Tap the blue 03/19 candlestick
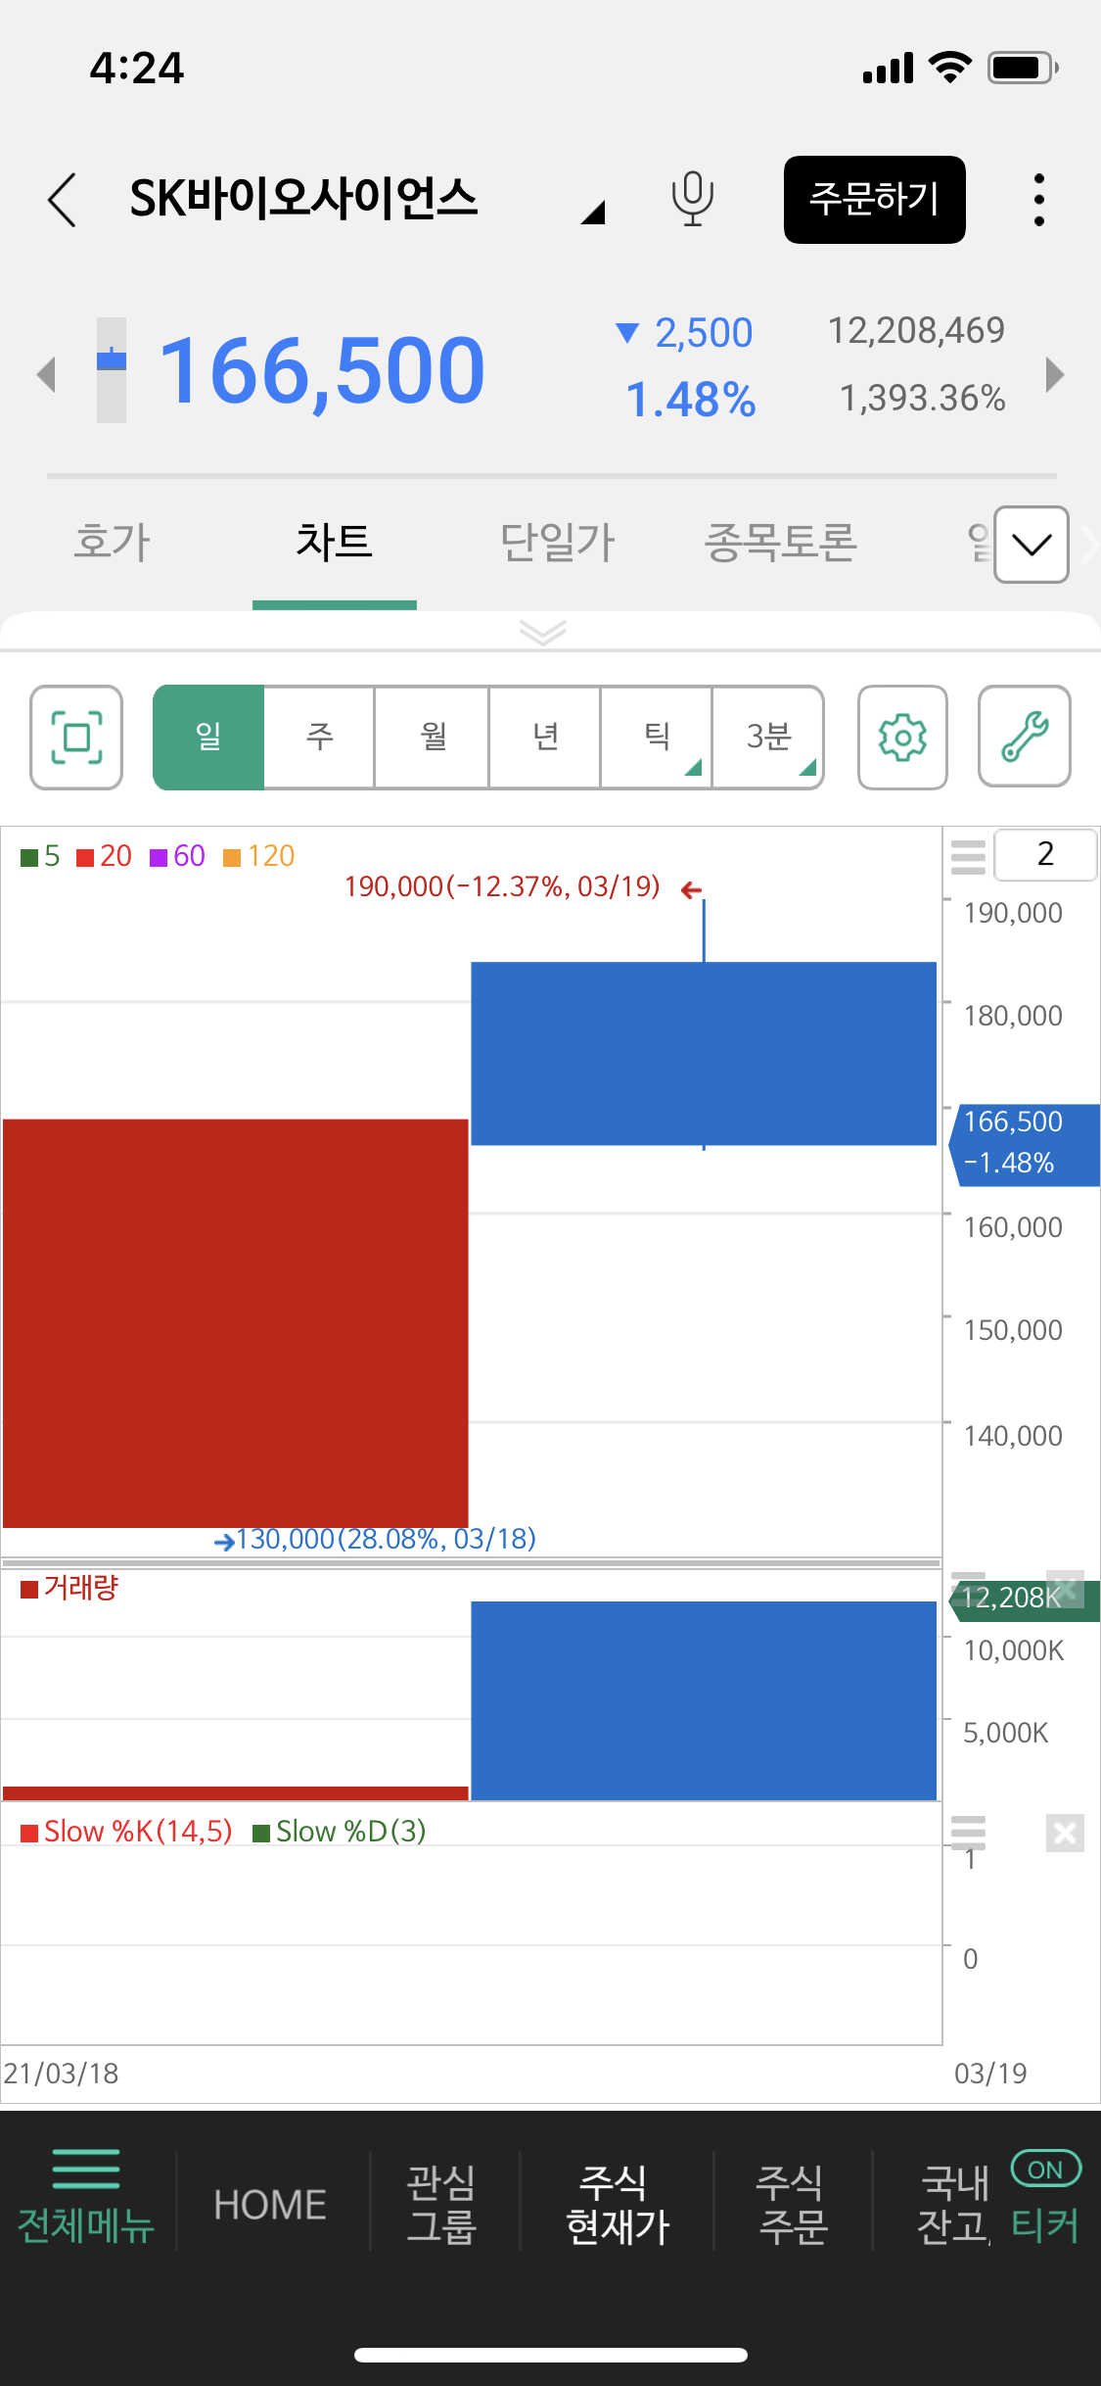This screenshot has height=2386, width=1101. point(704,1054)
